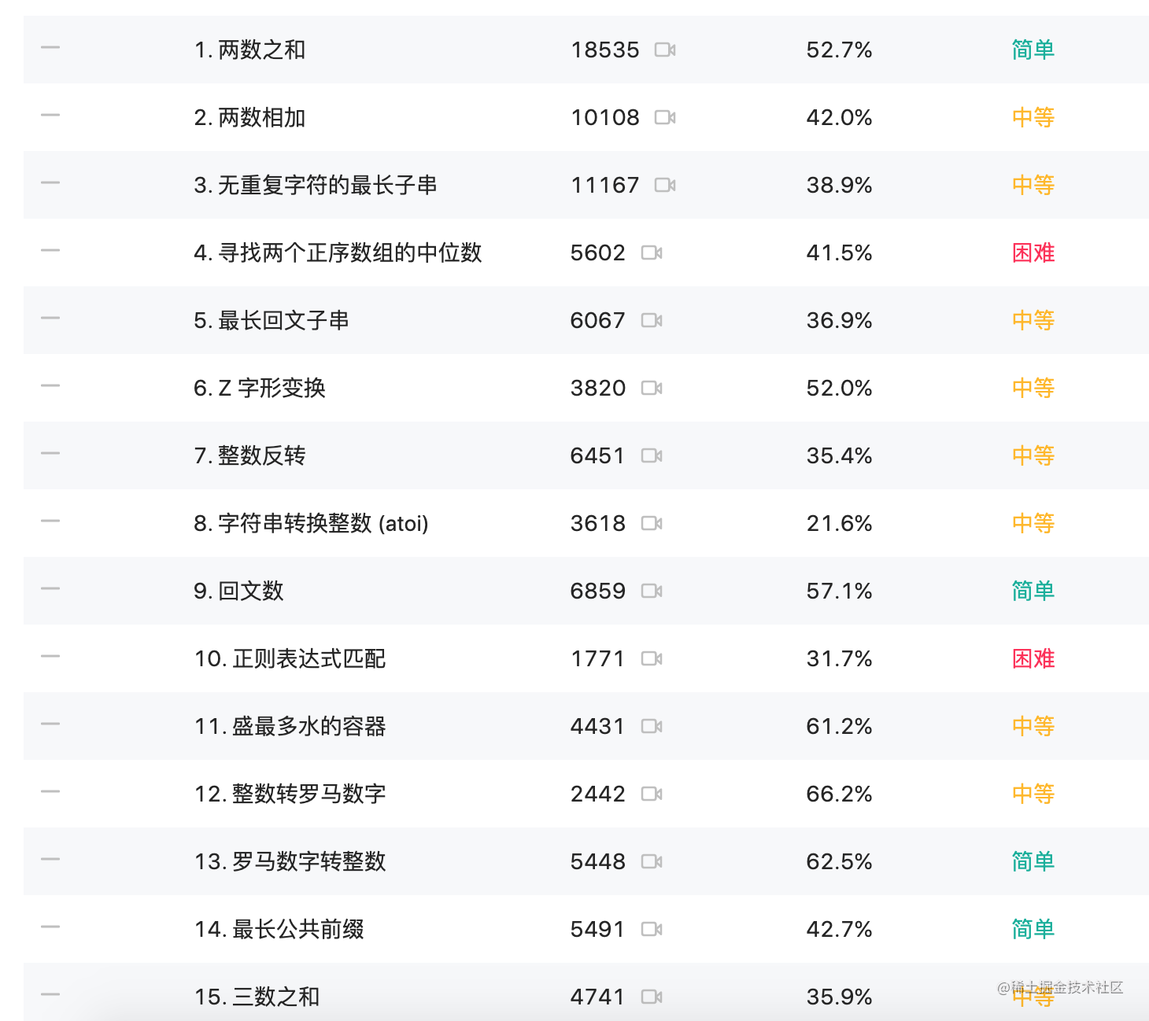This screenshot has width=1149, height=1021.
Task: Open problem 11. 盛最多水的容器
Action: (x=290, y=726)
